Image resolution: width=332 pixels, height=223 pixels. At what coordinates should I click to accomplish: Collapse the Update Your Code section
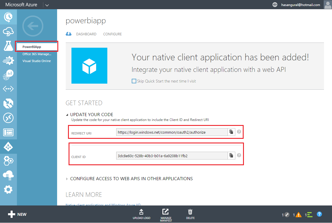[67, 115]
